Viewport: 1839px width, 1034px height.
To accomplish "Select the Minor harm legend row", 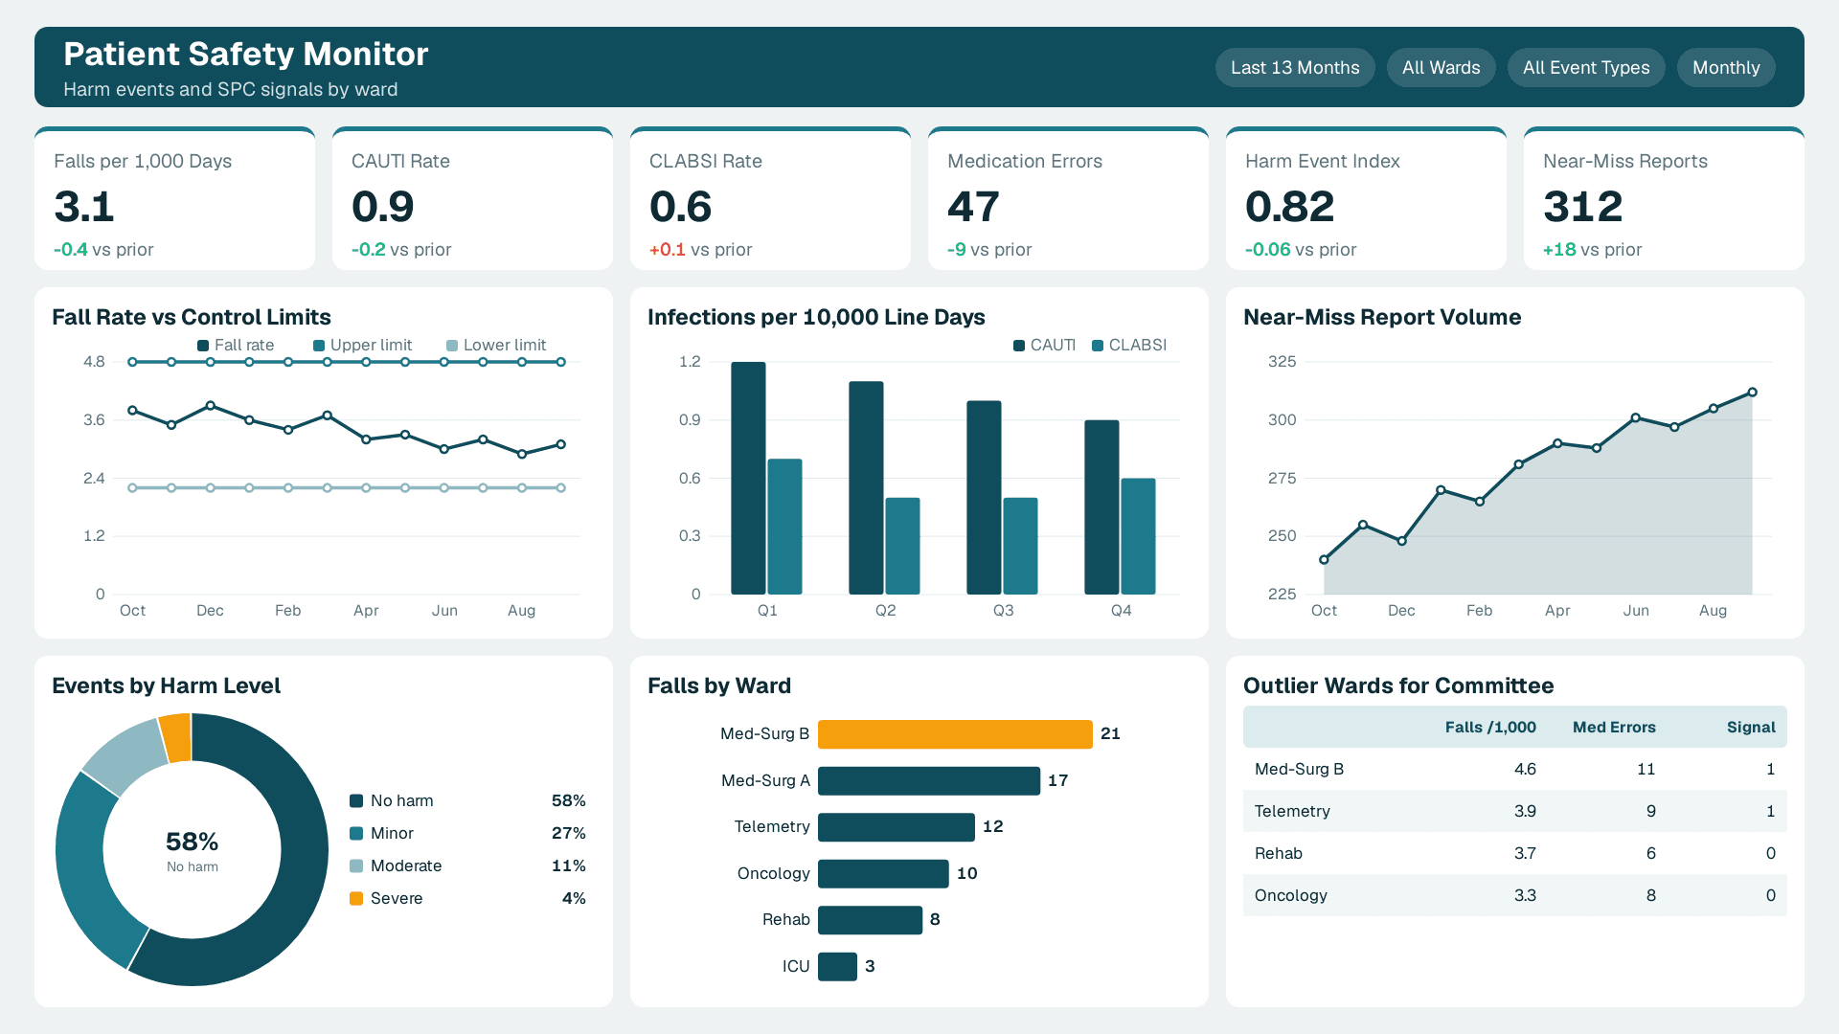I will (x=467, y=833).
